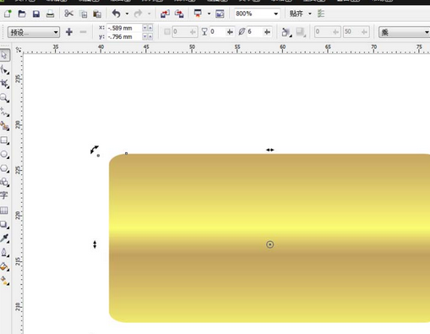Select the Crop tool

coord(4,84)
